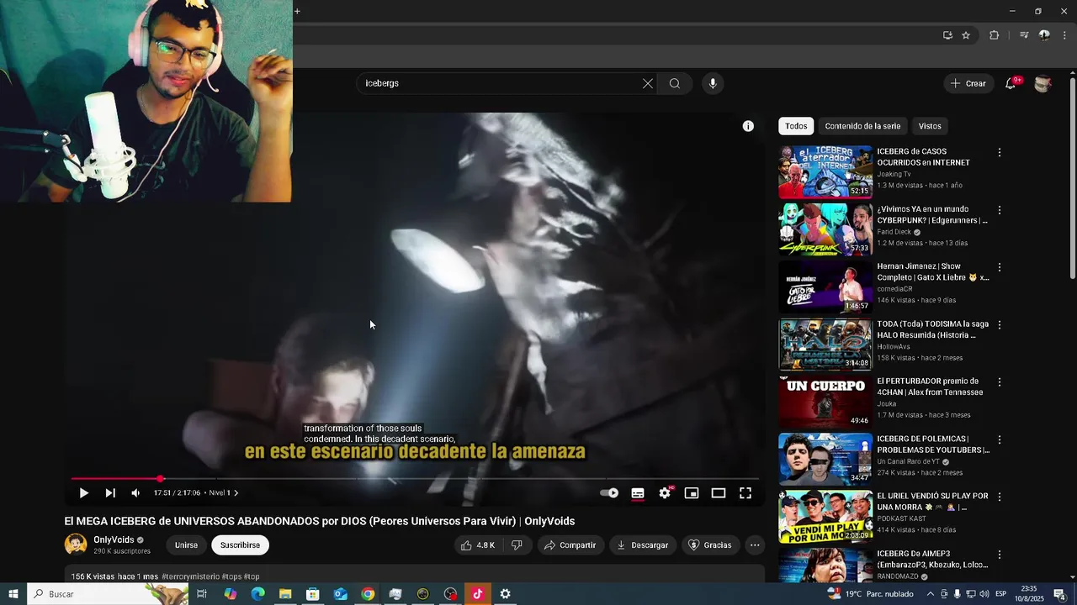Open Windows Start menu
1077x605 pixels.
(13, 594)
